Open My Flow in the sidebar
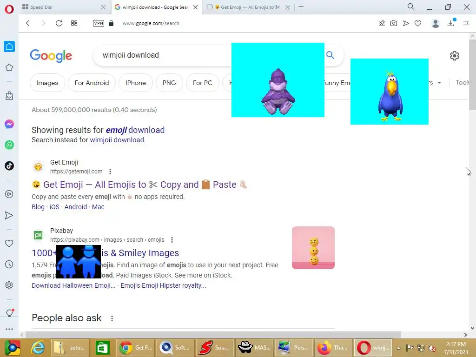The height and width of the screenshot is (357, 476). tap(9, 215)
